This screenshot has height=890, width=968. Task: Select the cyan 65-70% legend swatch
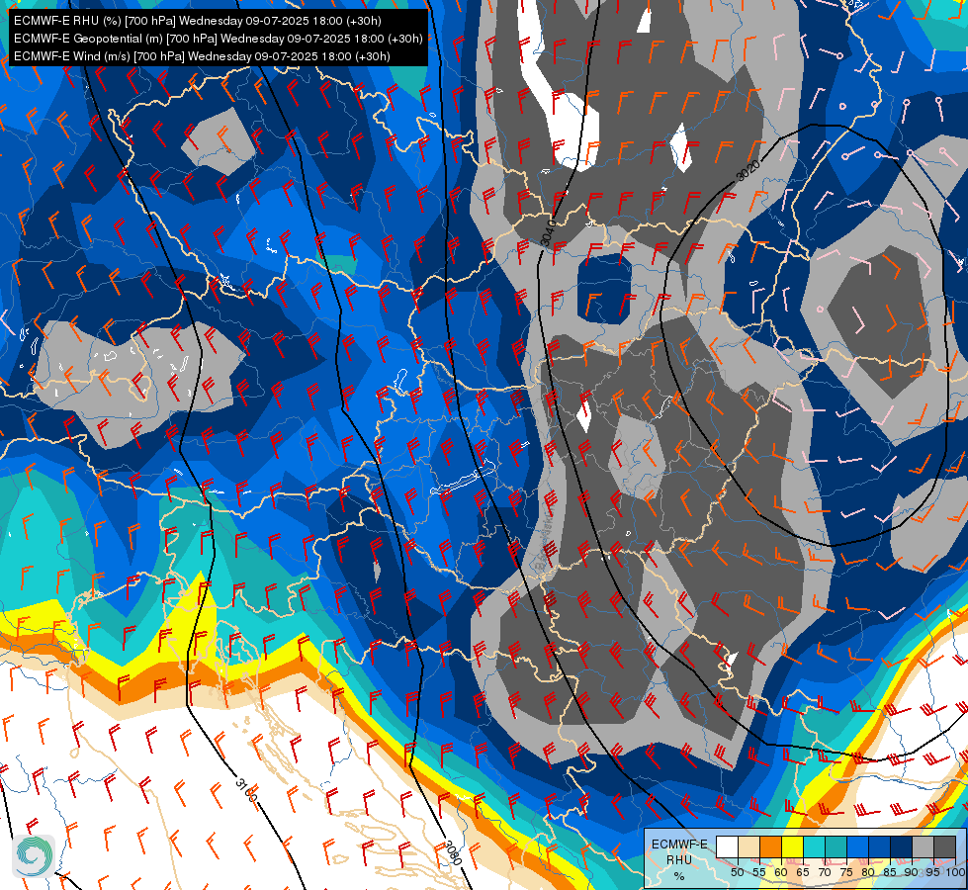click(x=815, y=846)
